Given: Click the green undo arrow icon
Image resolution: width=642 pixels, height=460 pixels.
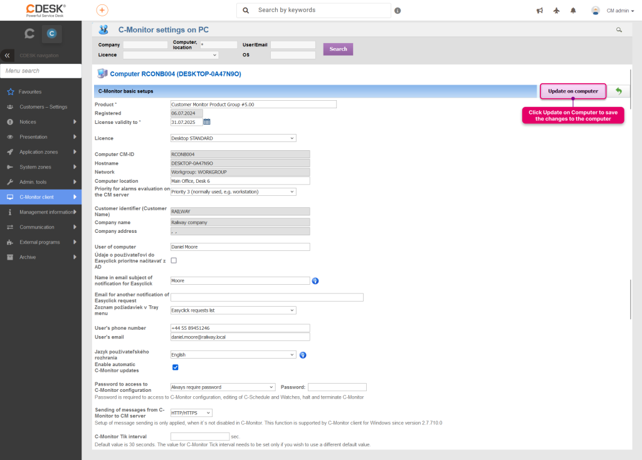Looking at the screenshot, I should click(619, 91).
